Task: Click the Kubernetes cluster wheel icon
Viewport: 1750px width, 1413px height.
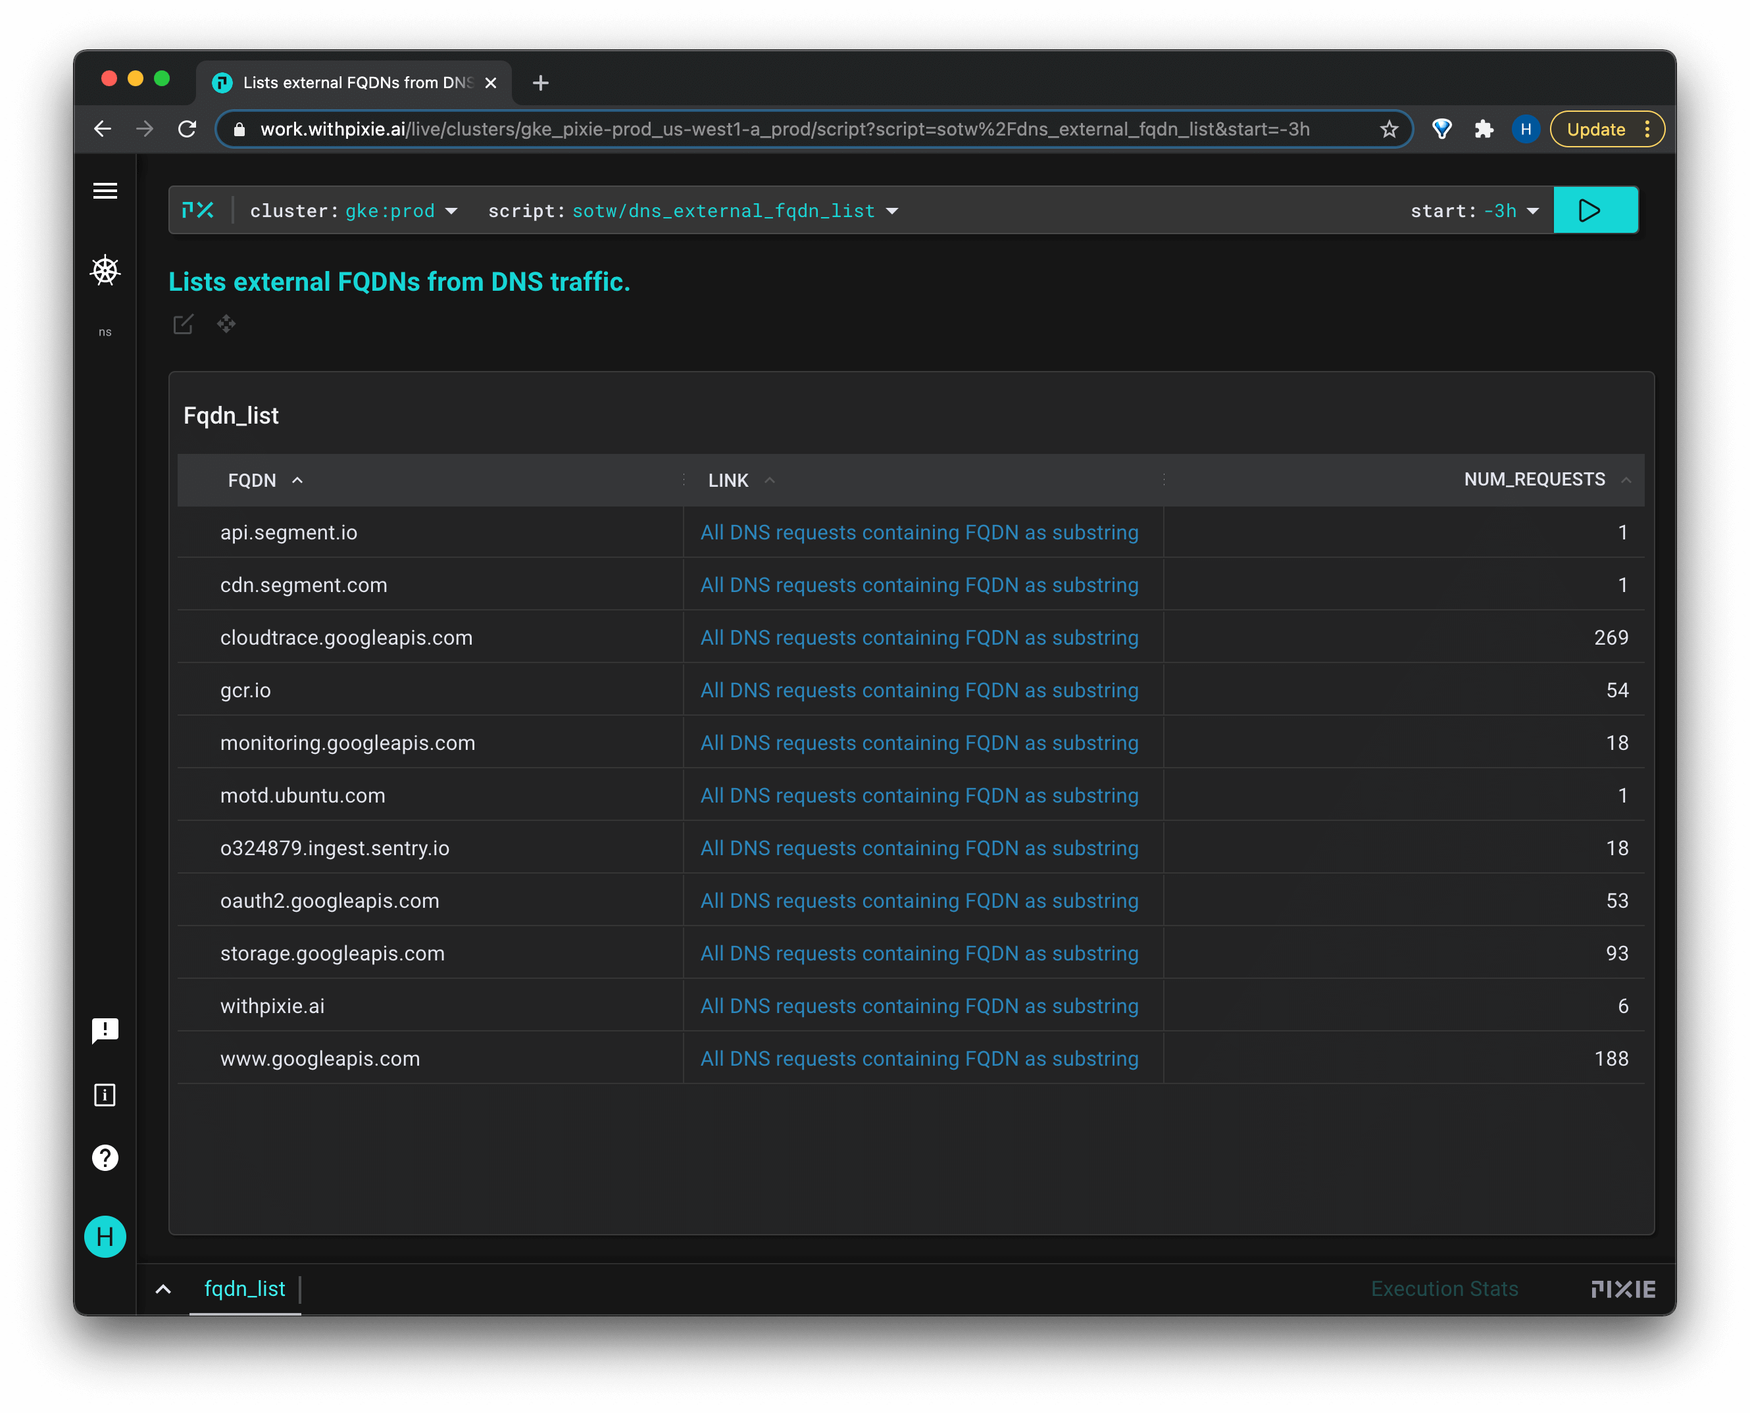Action: coord(105,270)
